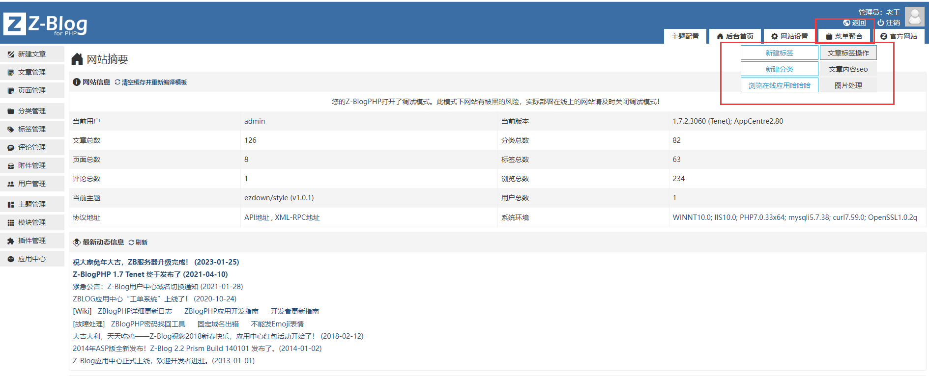The image size is (929, 376).
Task: Click the power icon beside 注销
Action: (881, 23)
